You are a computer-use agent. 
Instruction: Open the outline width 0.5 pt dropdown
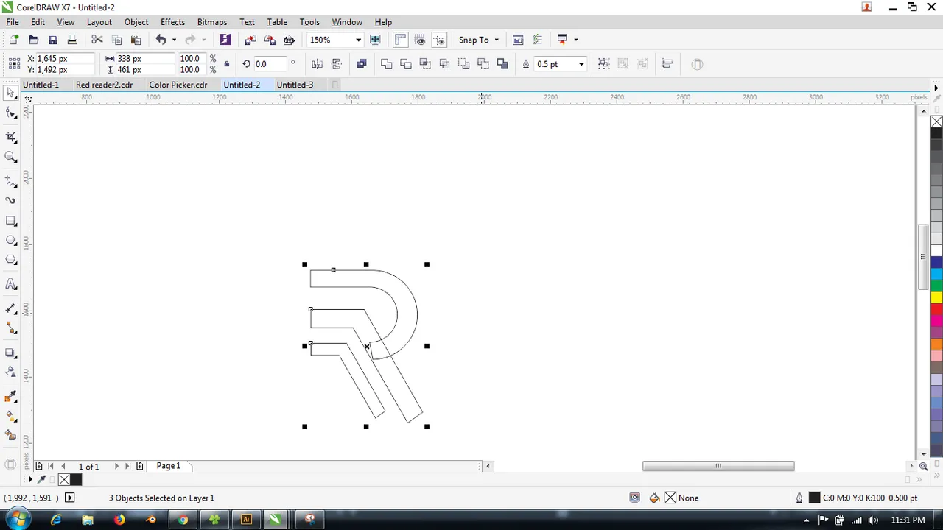click(581, 64)
